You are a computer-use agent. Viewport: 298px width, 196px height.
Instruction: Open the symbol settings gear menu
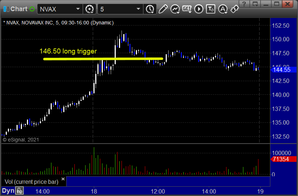tap(89, 9)
